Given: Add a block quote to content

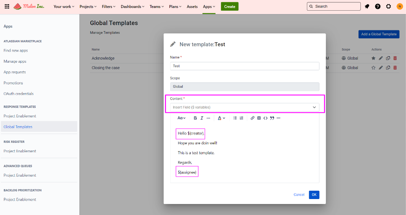Looking at the screenshot, I should pos(272,118).
